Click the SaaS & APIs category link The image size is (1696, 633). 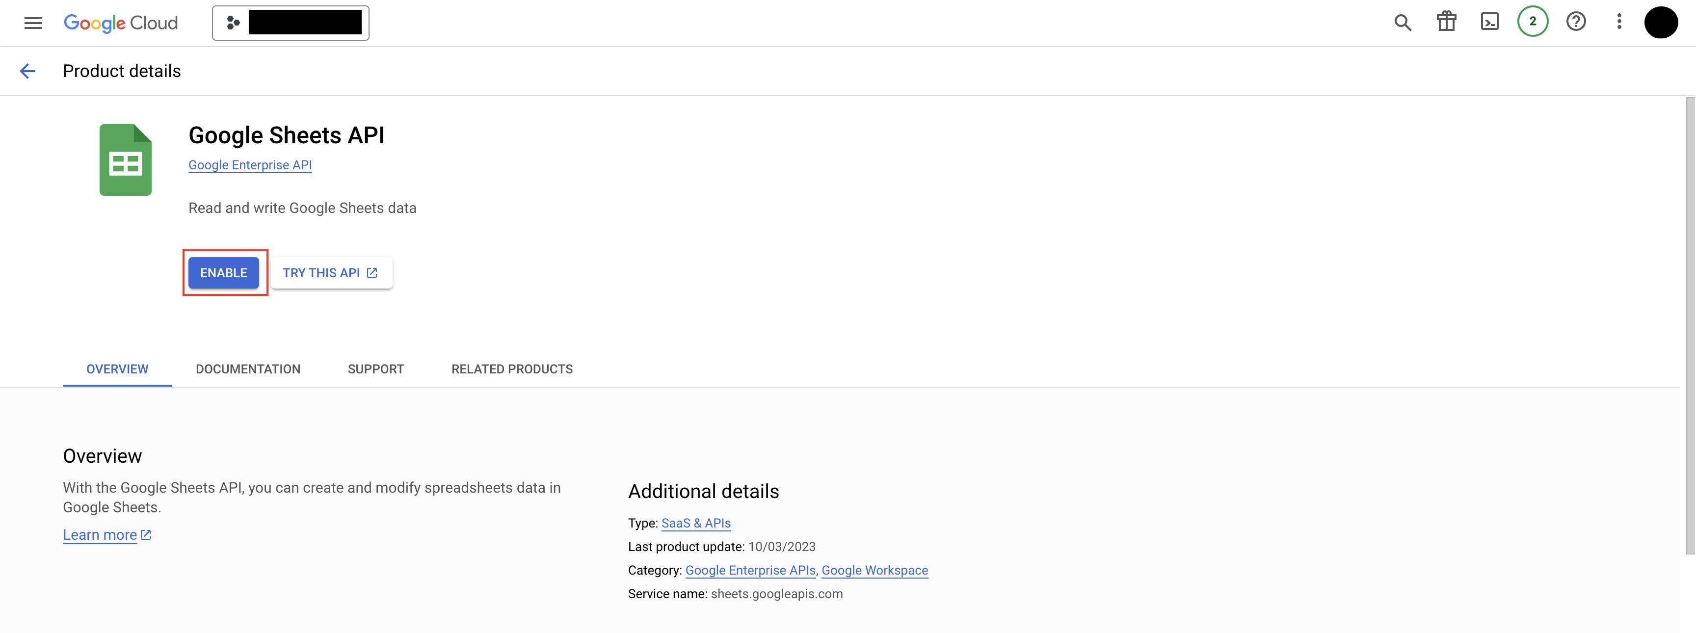(x=695, y=522)
